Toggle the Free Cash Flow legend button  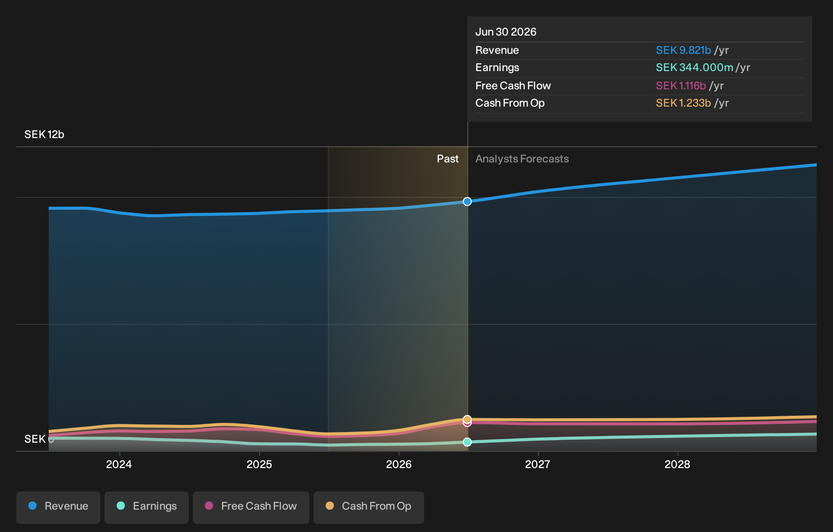point(251,507)
